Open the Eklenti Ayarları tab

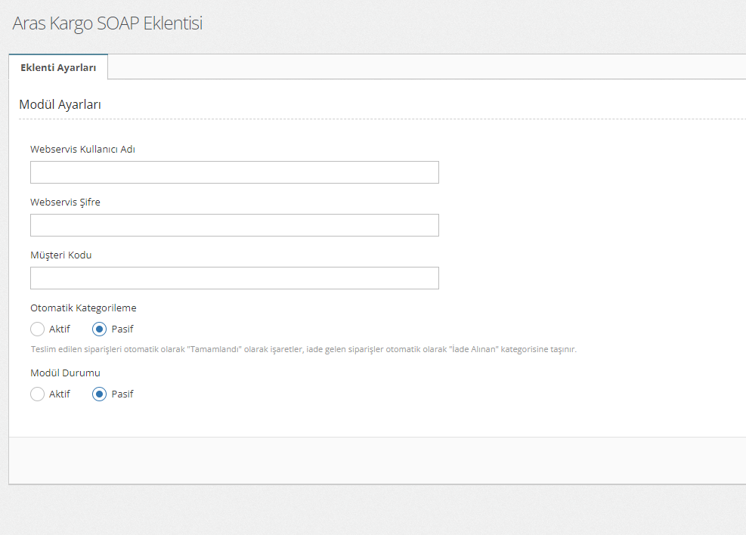58,67
